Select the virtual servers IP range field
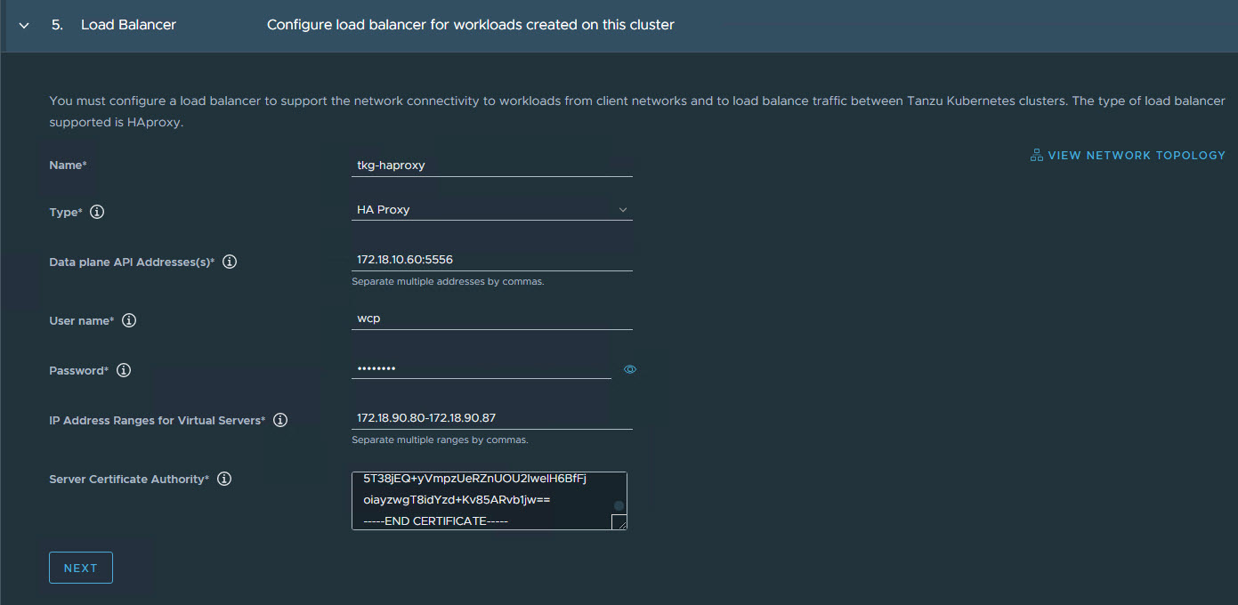 [x=491, y=418]
